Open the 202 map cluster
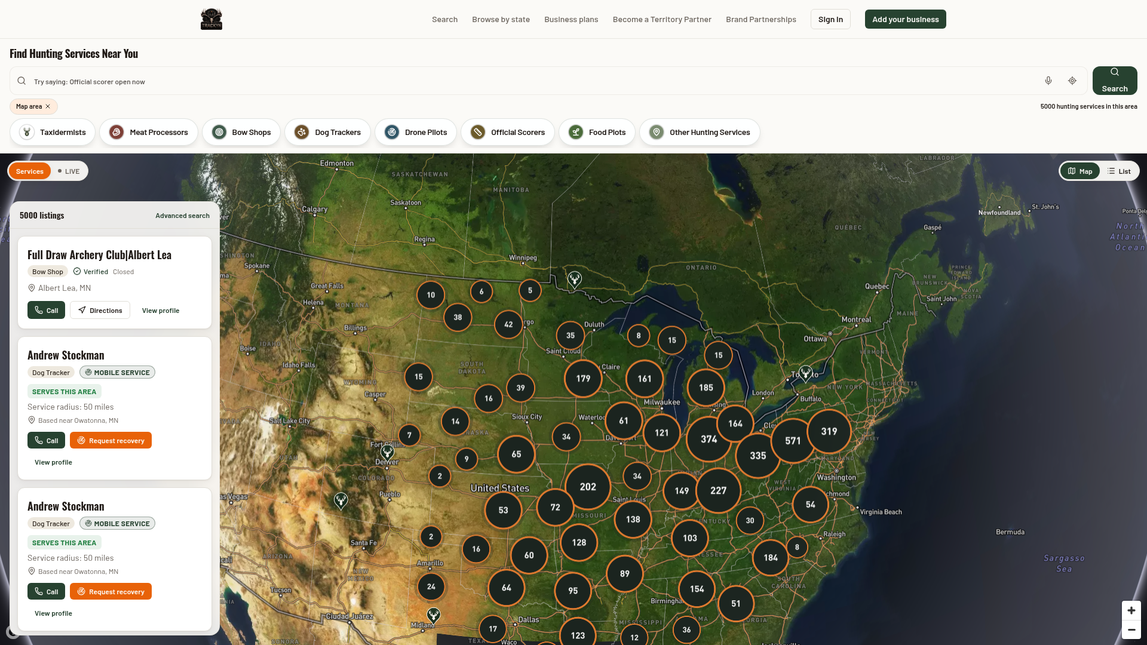The width and height of the screenshot is (1147, 645). tap(588, 487)
